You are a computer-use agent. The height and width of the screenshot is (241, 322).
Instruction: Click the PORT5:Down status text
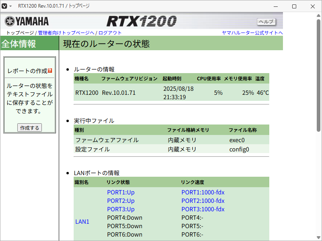pyautogui.click(x=125, y=226)
